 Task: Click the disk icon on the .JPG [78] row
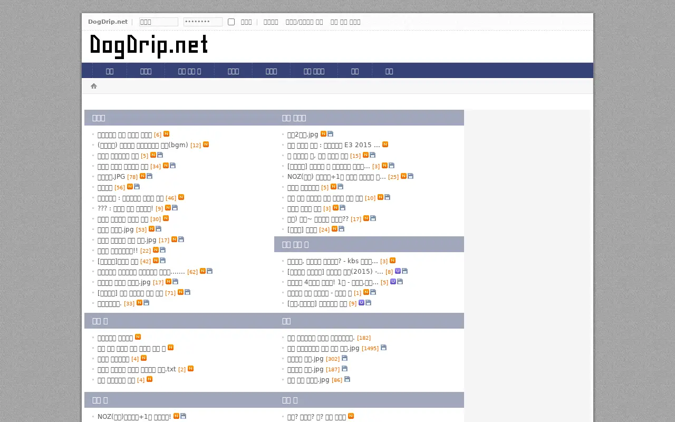[149, 176]
